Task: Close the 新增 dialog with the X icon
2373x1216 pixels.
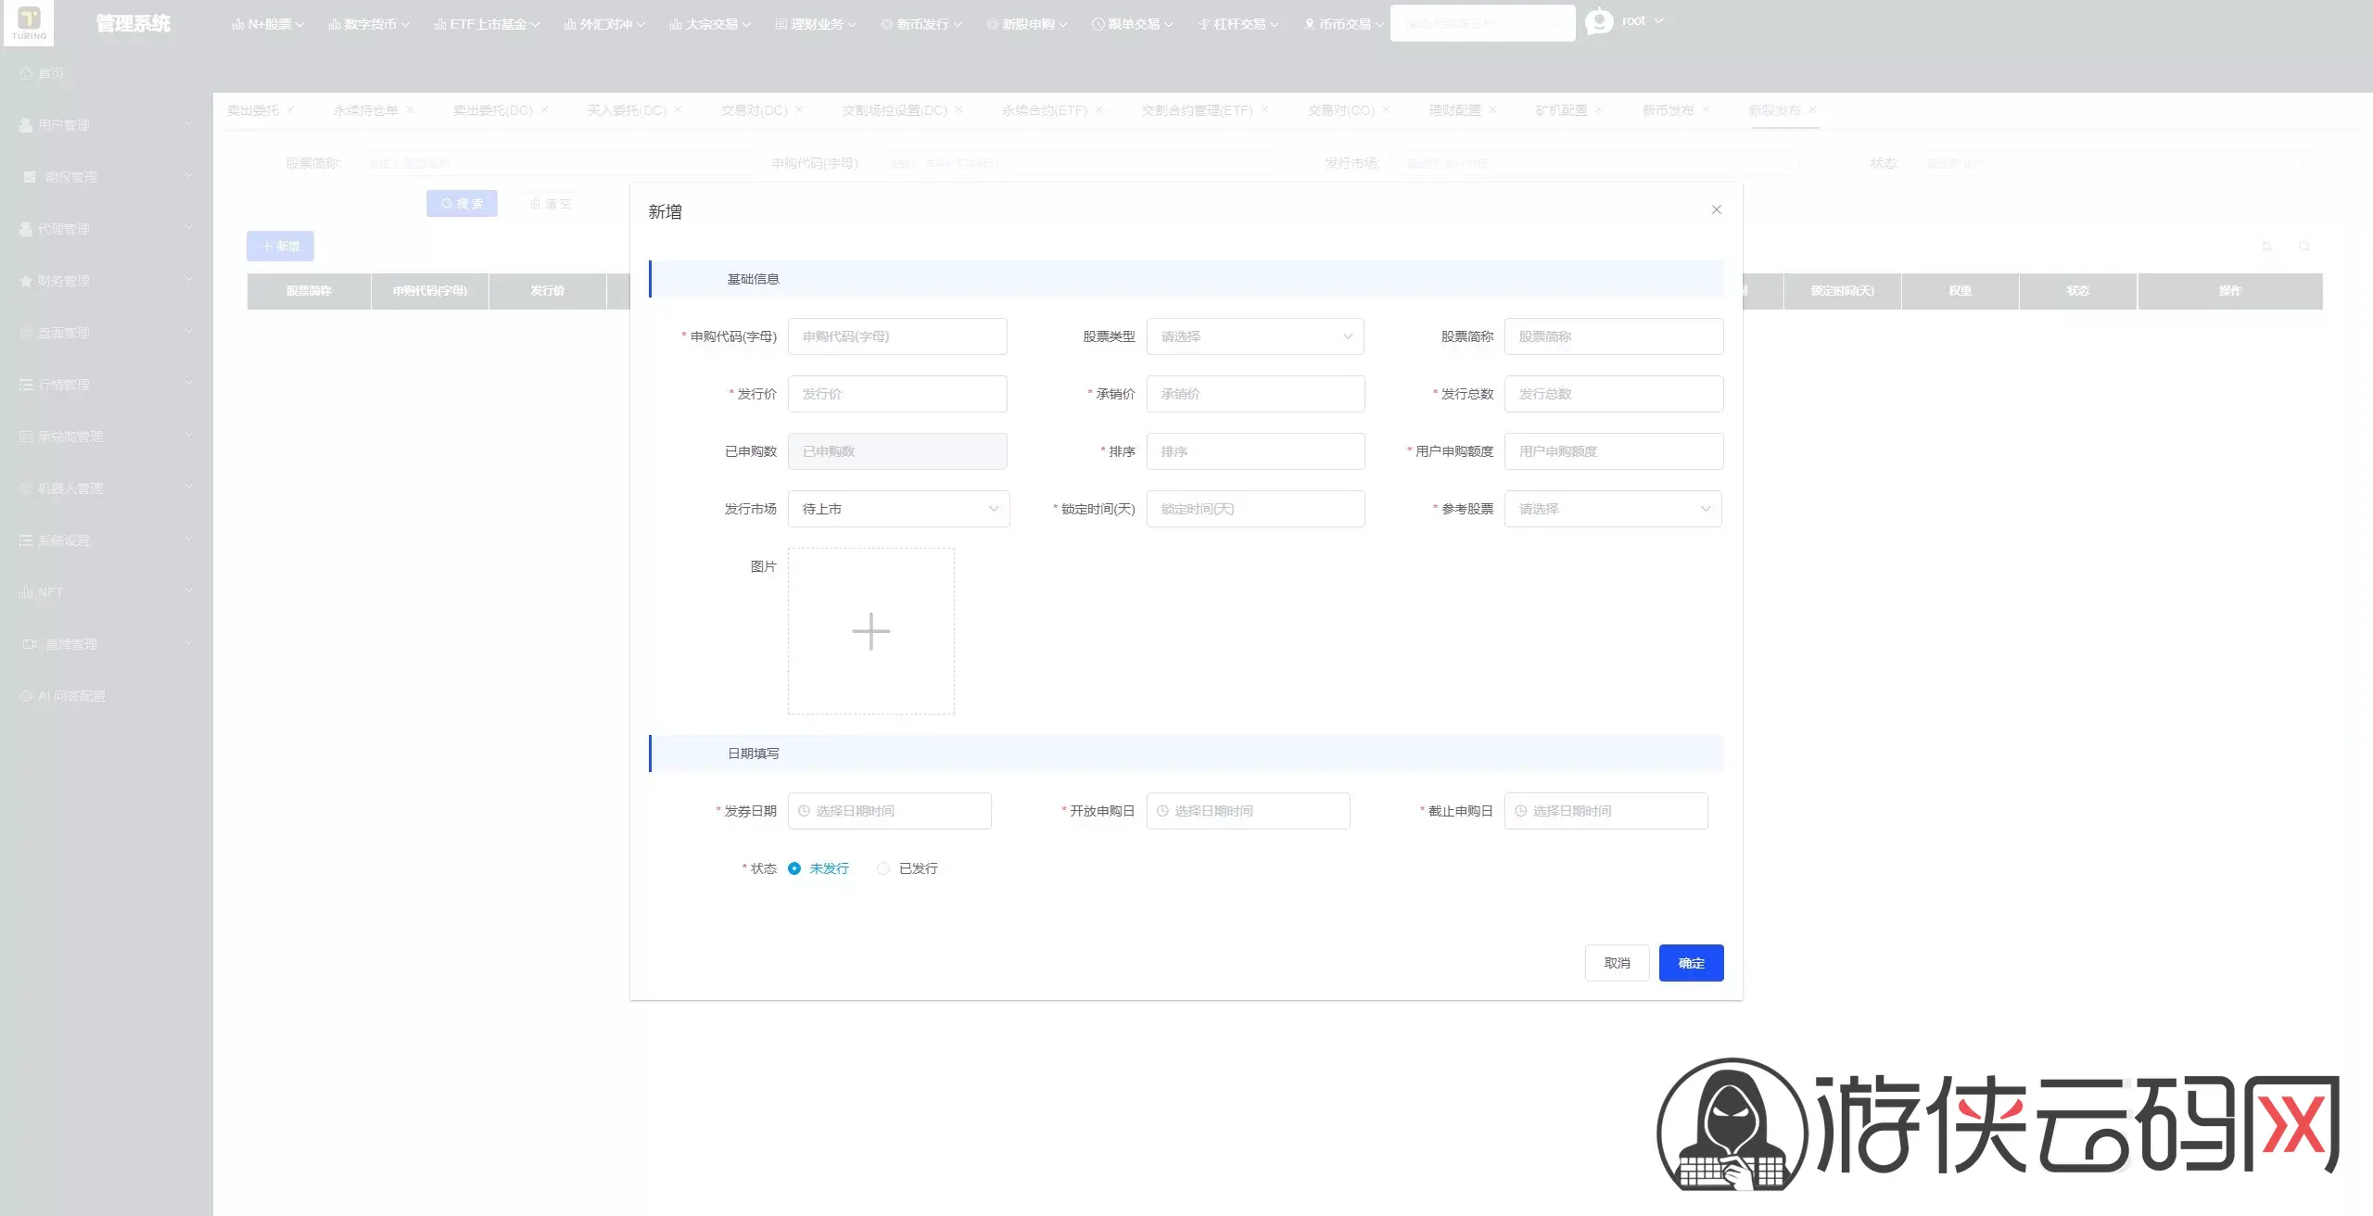Action: [x=1716, y=209]
